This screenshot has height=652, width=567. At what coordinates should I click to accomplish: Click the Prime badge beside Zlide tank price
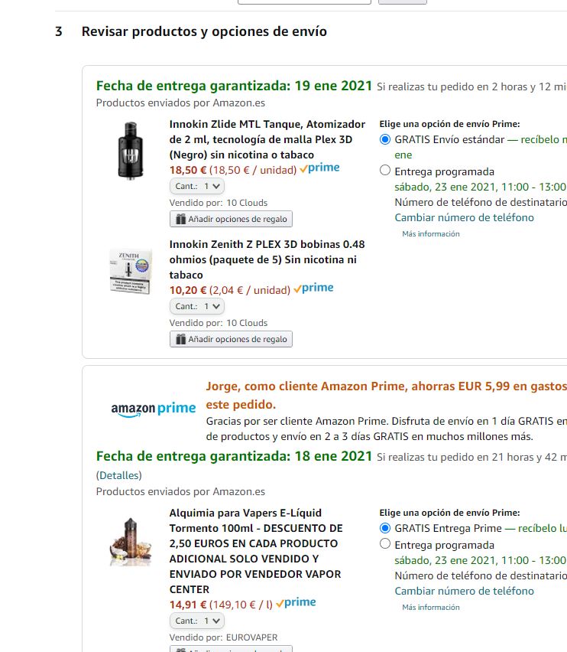(319, 168)
